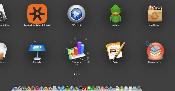Select the first Launchpad page dot
Screen dimensions: 175x91
74,74
